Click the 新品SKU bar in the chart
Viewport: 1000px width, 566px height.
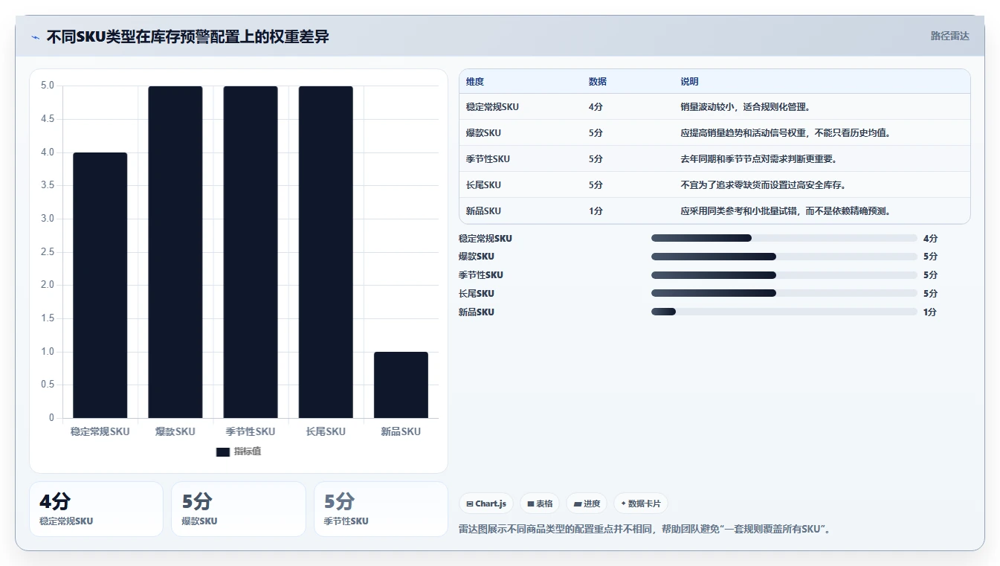pos(401,385)
